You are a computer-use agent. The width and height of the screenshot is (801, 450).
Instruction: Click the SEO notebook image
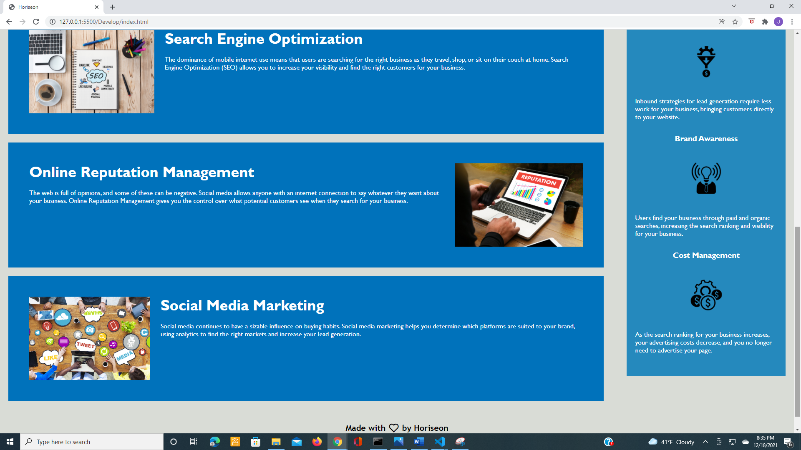tap(91, 72)
